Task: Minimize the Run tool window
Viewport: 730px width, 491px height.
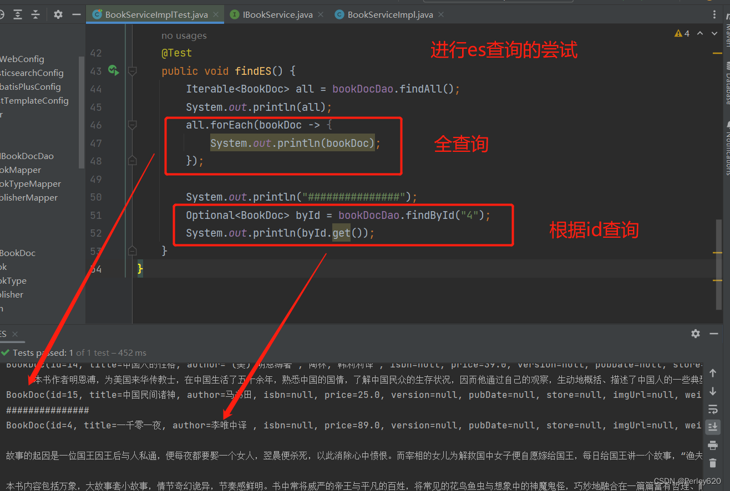Action: coord(713,334)
